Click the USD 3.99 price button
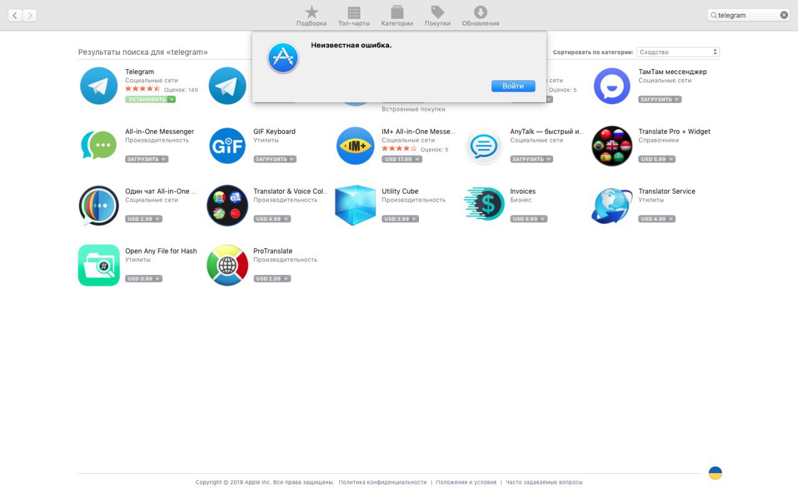This screenshot has height=498, width=798. 400,219
